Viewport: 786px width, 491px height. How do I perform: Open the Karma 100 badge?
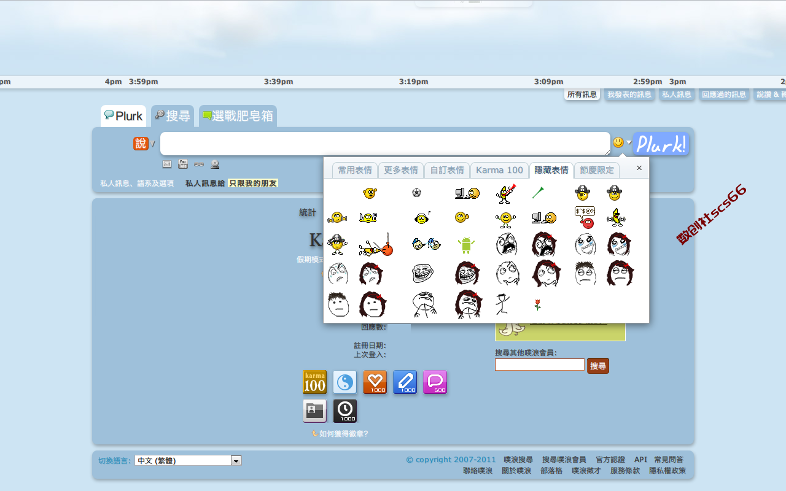pos(315,382)
